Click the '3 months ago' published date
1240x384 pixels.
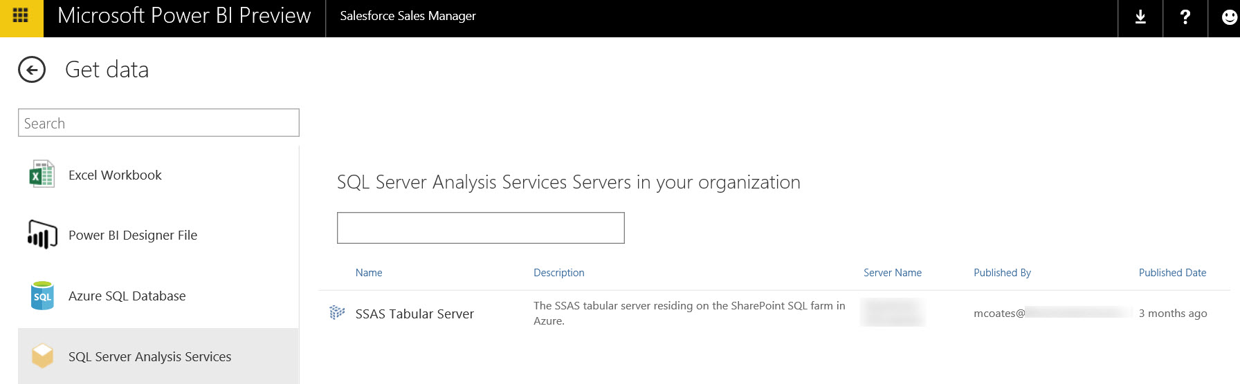1173,313
